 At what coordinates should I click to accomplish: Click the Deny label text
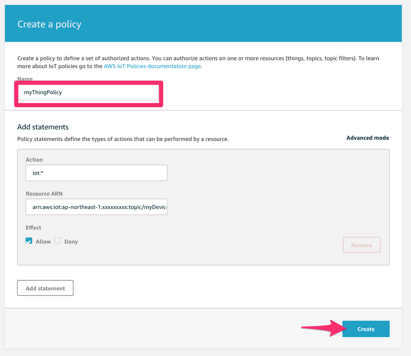(71, 241)
